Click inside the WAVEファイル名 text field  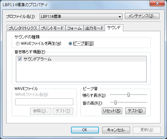44,102
